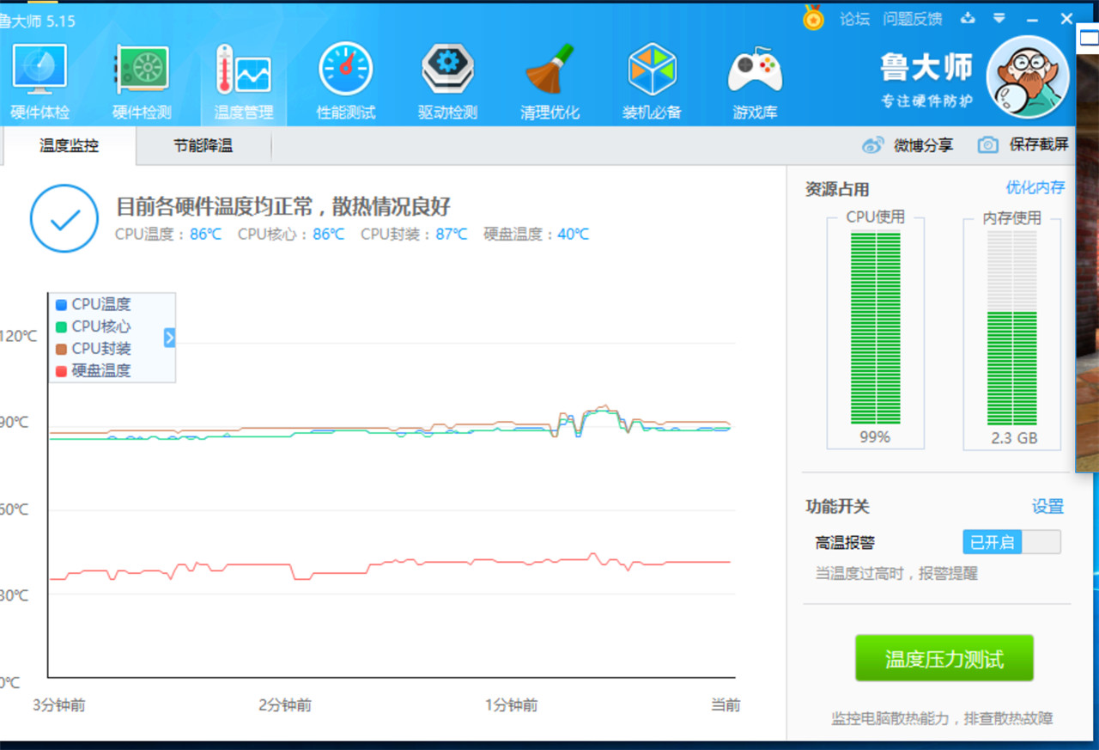Viewport: 1099px width, 750px height.
Task: Open the 硬件体检 hardware checkup section
Action: pyautogui.click(x=39, y=82)
